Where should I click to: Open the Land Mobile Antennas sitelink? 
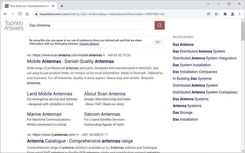[50, 94]
